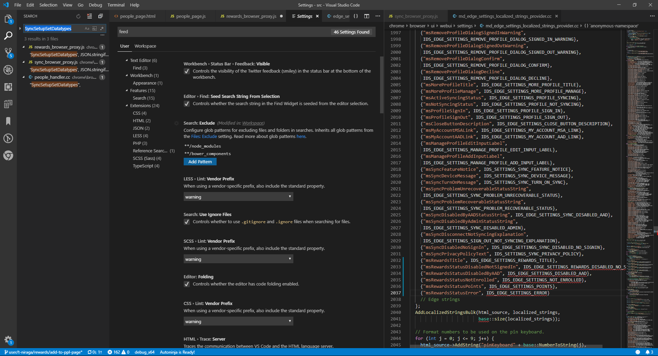Screen dimensions: 658x356
Task: Split the Settings editor
Action: [x=367, y=16]
